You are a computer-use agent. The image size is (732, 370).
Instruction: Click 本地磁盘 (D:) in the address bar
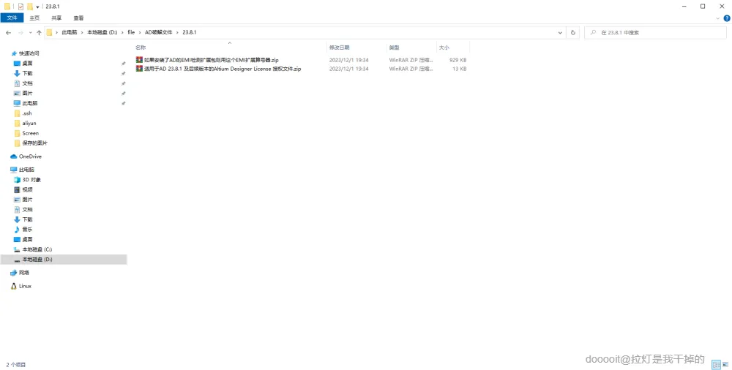(x=102, y=32)
